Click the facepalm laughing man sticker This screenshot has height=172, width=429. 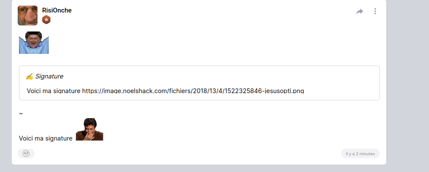[90, 129]
